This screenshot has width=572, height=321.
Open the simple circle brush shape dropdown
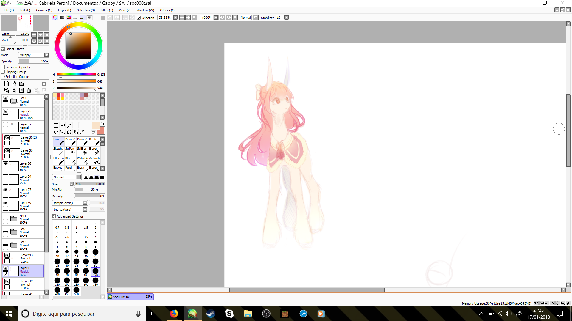85,203
